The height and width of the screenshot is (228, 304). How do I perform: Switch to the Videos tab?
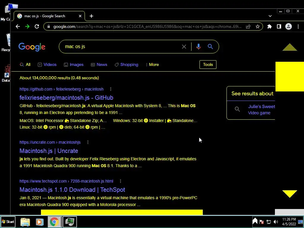47,64
